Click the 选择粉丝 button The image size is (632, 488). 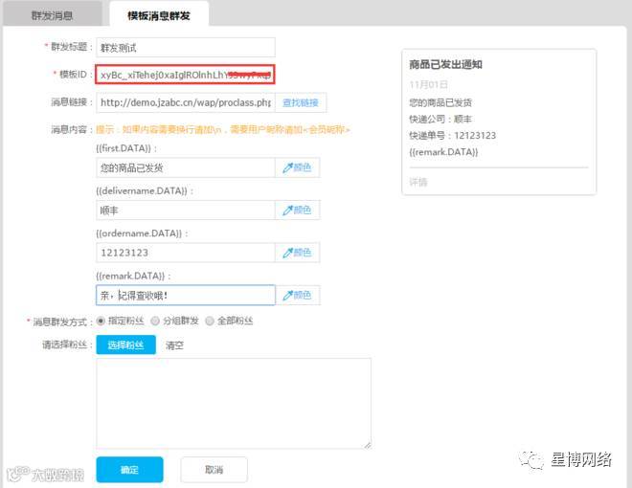pos(125,344)
